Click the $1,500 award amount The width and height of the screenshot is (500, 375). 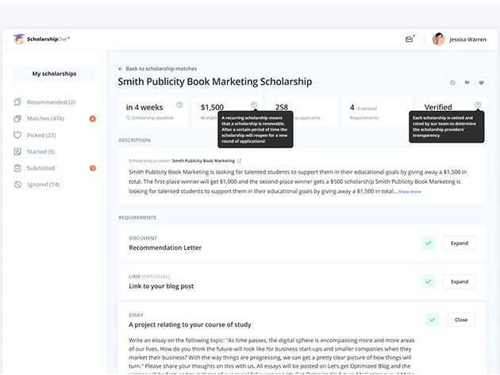point(212,107)
